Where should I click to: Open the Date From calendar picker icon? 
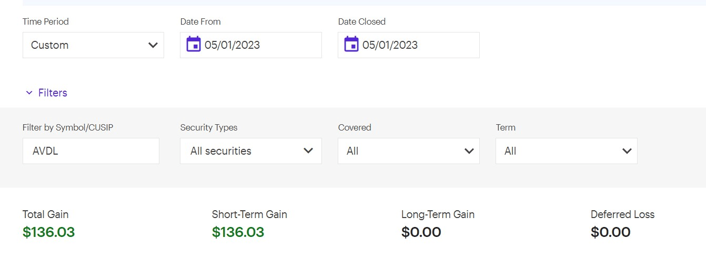click(x=194, y=45)
